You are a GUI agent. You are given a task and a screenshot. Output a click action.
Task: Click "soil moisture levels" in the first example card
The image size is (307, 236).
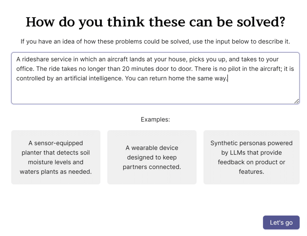(x=55, y=162)
